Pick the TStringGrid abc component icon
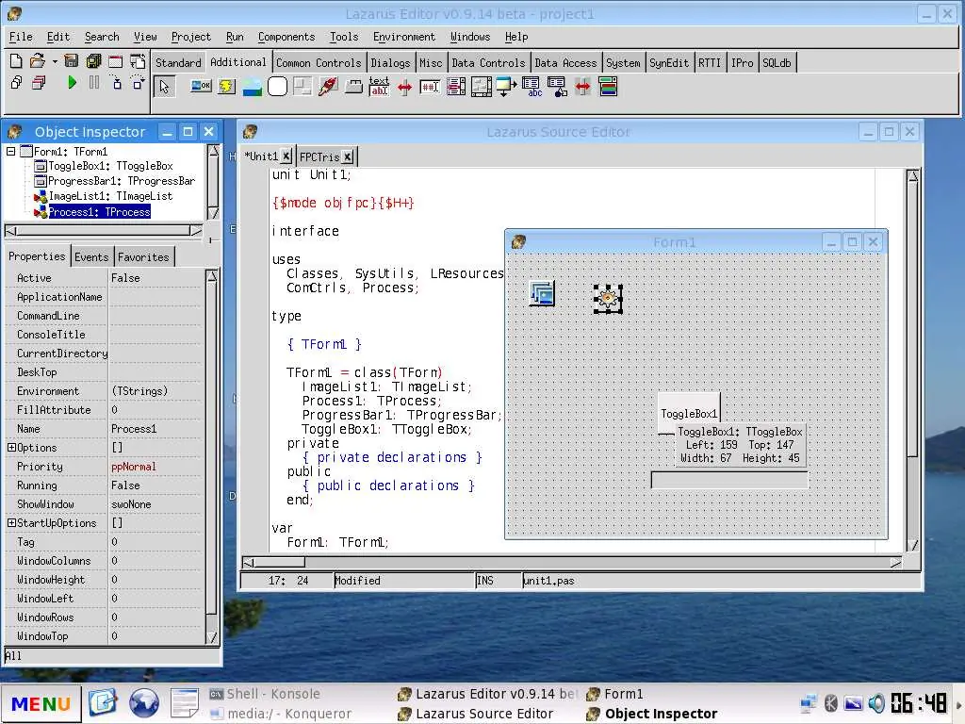965x724 pixels. click(532, 87)
